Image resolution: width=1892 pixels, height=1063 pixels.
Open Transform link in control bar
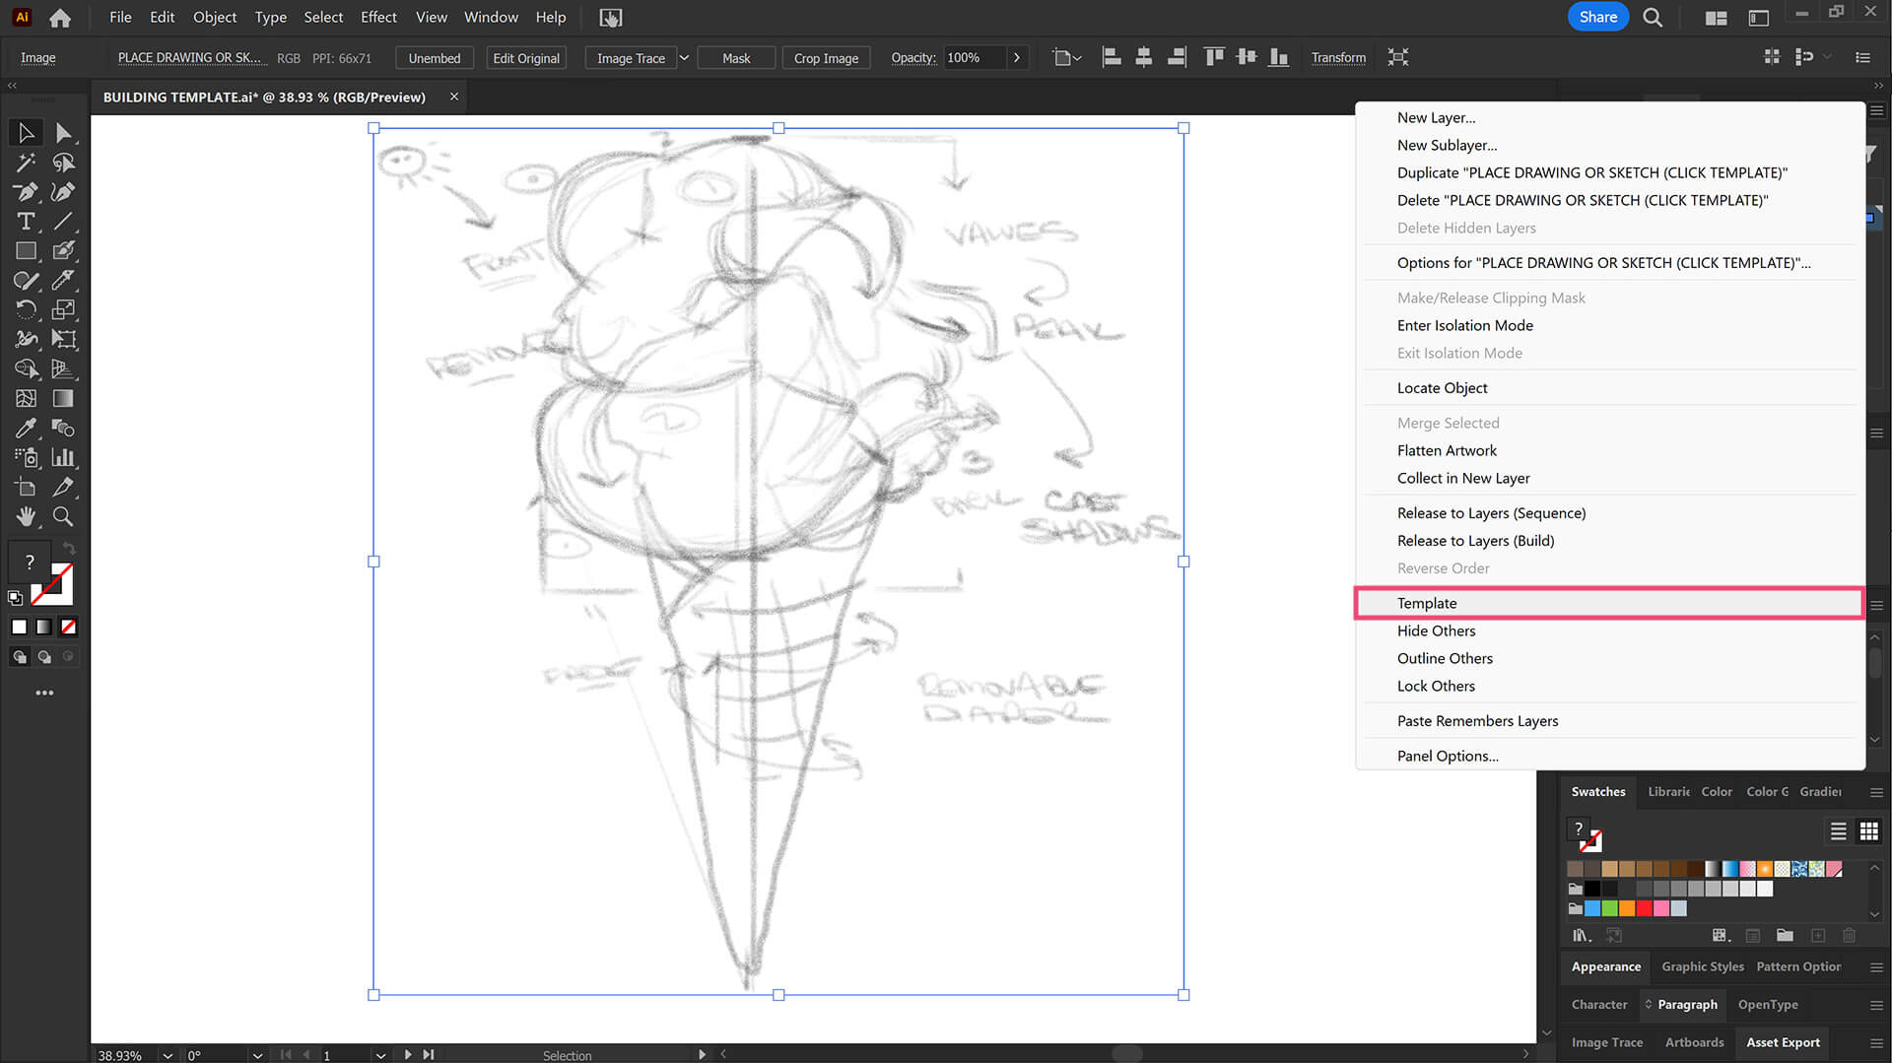[1338, 58]
